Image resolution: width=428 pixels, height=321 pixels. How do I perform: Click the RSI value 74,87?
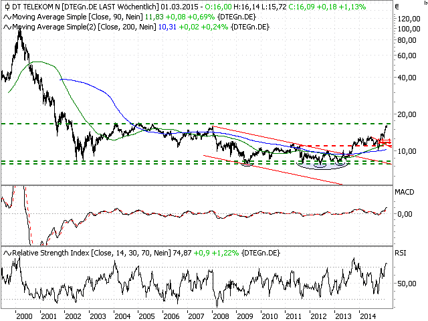click(x=182, y=253)
